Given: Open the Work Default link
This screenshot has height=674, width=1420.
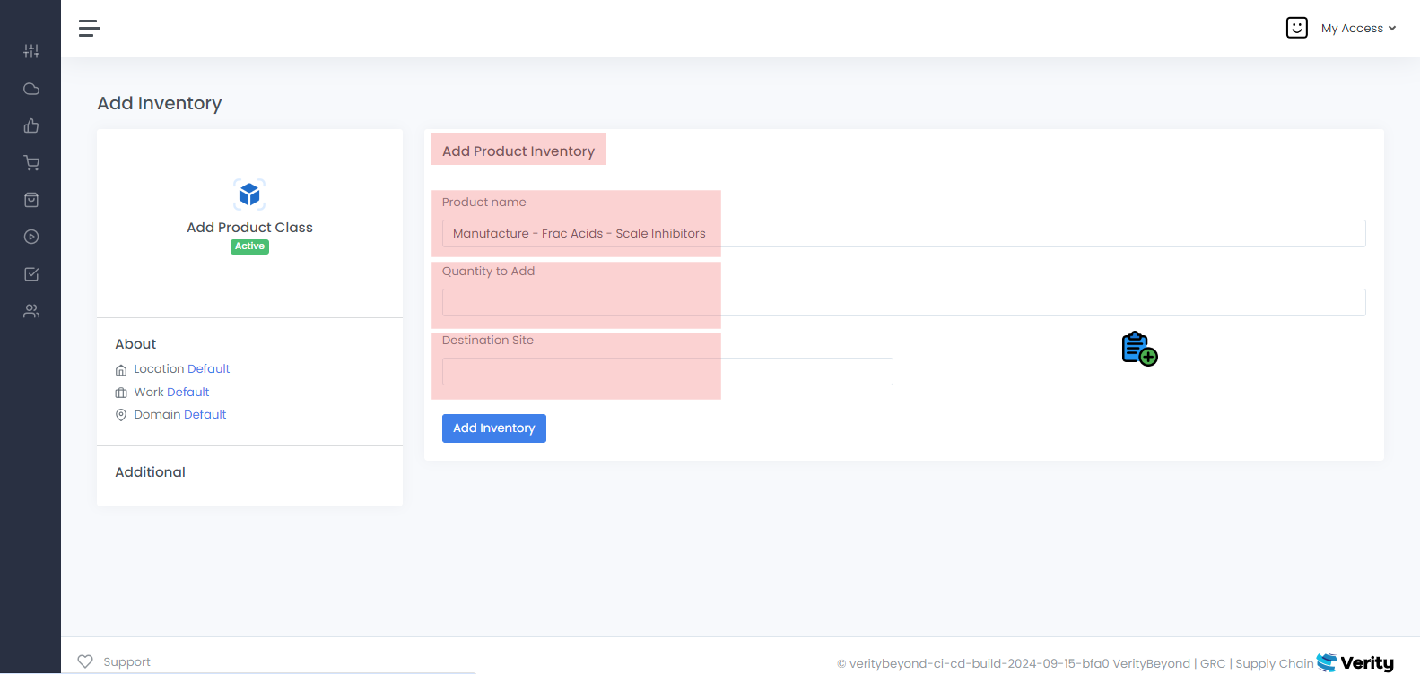Looking at the screenshot, I should pos(187,393).
